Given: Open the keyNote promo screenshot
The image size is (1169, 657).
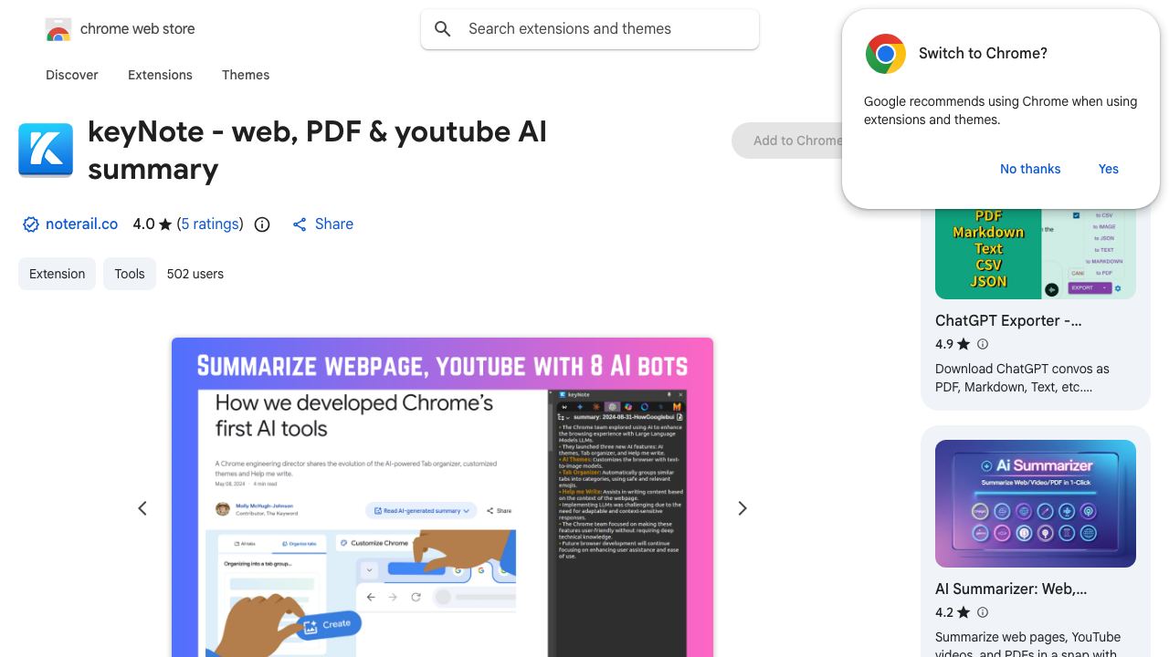Looking at the screenshot, I should 442,497.
